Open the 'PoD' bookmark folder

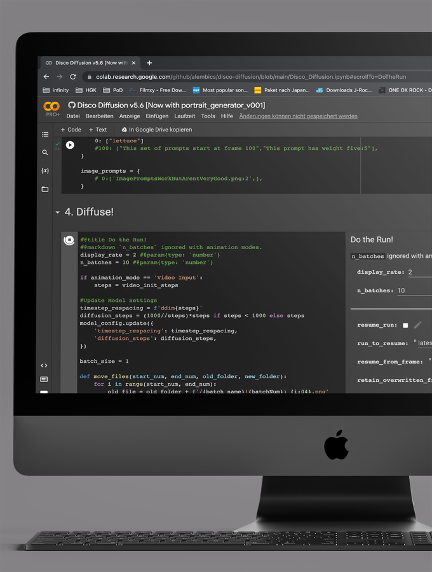pyautogui.click(x=112, y=90)
